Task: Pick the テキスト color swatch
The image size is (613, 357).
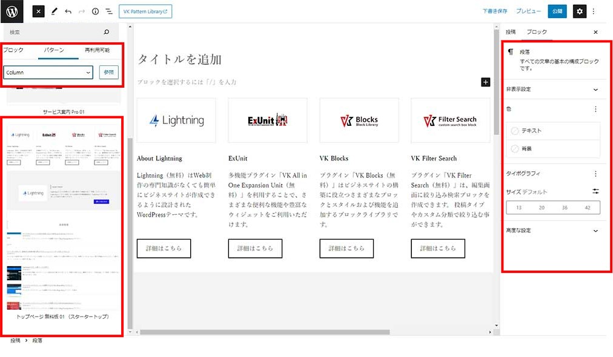Action: 531,131
